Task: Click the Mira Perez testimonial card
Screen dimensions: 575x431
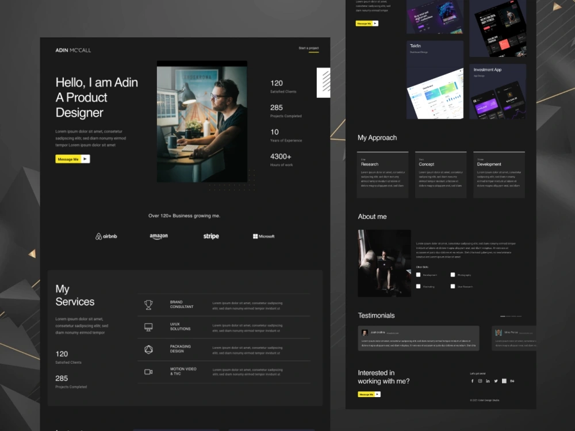Action: [514, 338]
